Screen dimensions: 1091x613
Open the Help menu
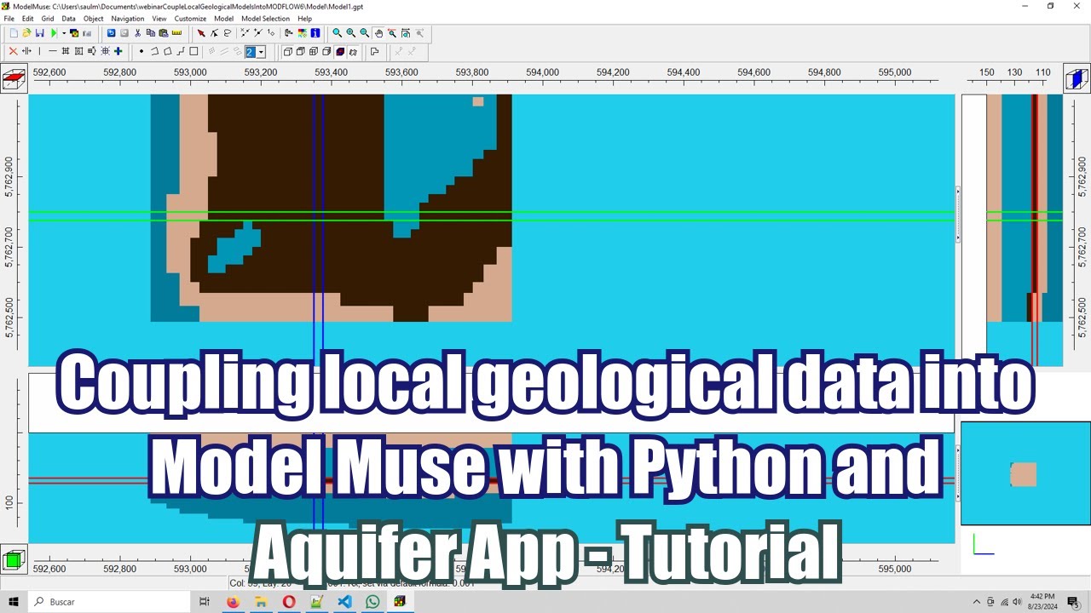point(304,18)
